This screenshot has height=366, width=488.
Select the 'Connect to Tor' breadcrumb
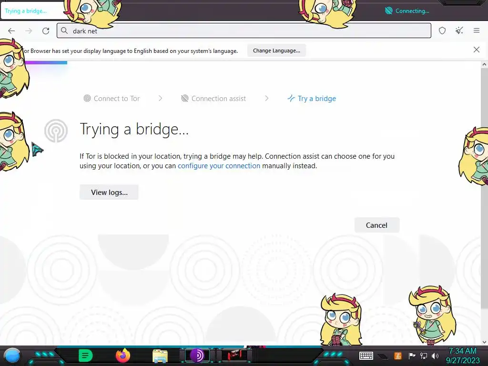tap(112, 98)
